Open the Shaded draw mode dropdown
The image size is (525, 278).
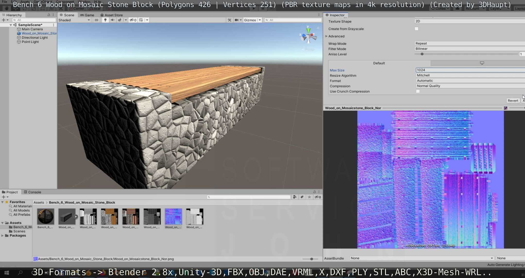[x=74, y=20]
